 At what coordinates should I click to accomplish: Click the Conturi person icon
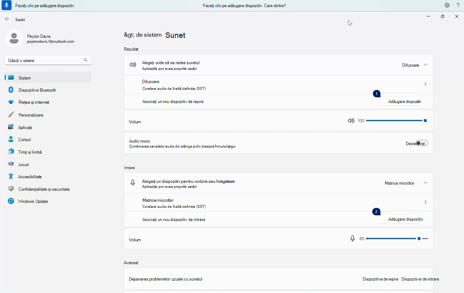point(11,139)
